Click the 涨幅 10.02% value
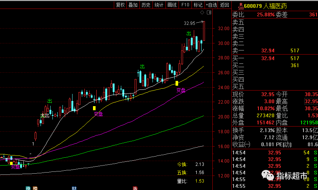318x190 pixels. coord(266,108)
